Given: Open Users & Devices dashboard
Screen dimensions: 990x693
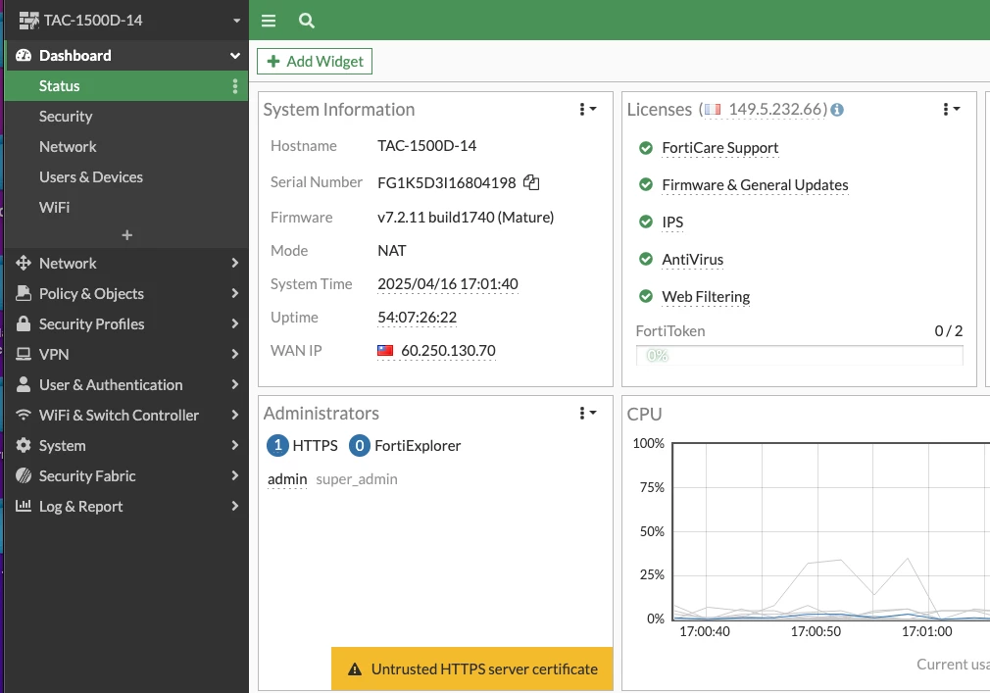Looking at the screenshot, I should pyautogui.click(x=126, y=176).
